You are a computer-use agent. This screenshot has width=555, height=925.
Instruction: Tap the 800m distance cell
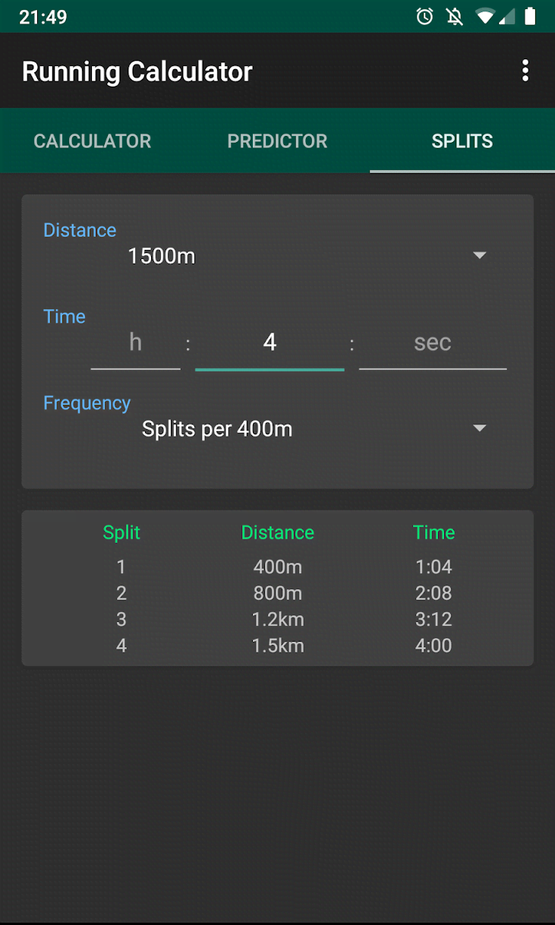click(278, 593)
